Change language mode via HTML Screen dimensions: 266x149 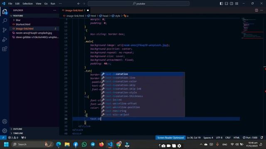[x=236, y=137]
